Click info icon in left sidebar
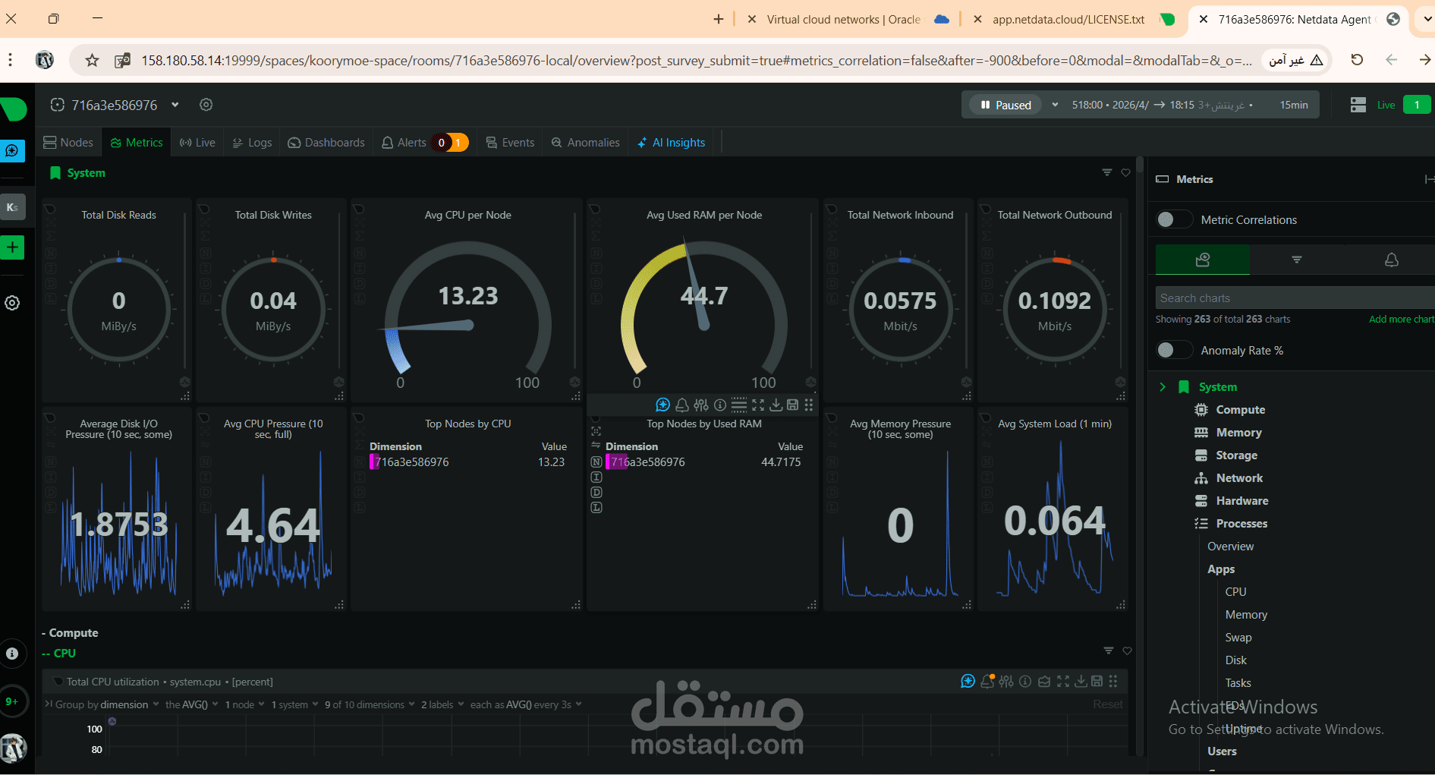 12,654
